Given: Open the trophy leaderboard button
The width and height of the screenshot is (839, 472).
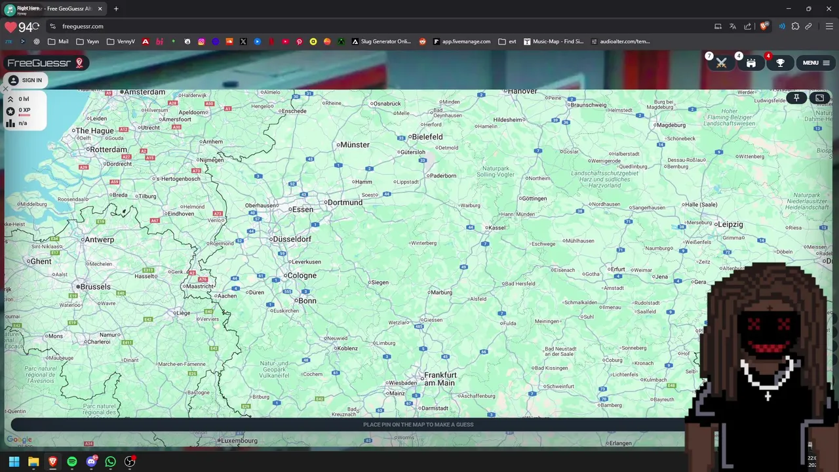Looking at the screenshot, I should (x=781, y=63).
